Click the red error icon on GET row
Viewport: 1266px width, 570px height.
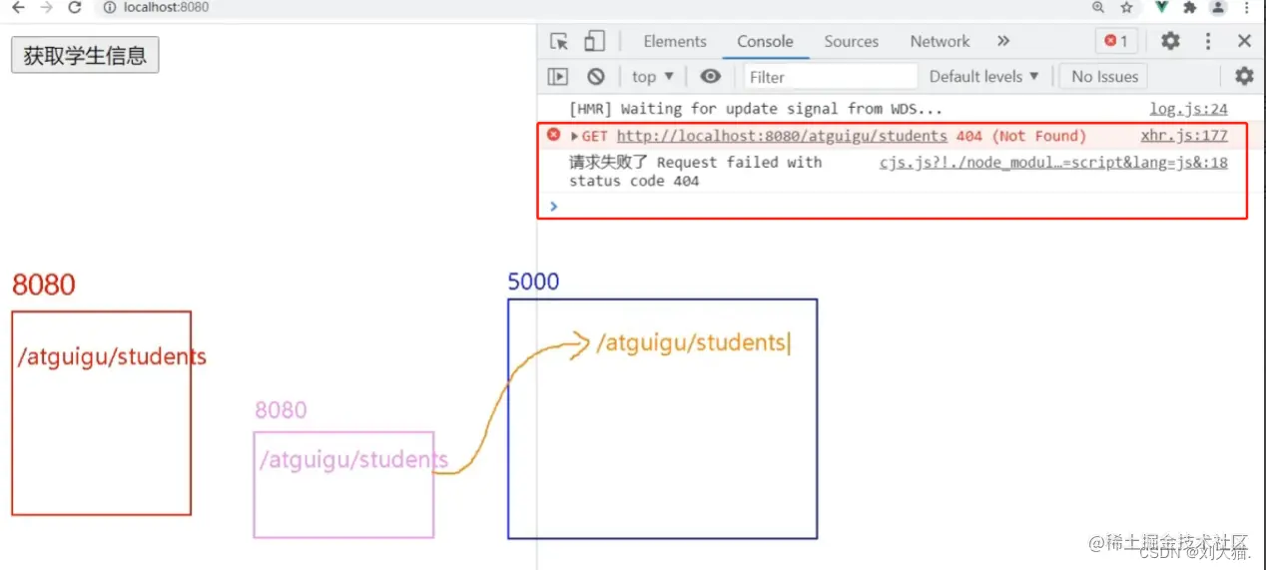[x=554, y=134]
